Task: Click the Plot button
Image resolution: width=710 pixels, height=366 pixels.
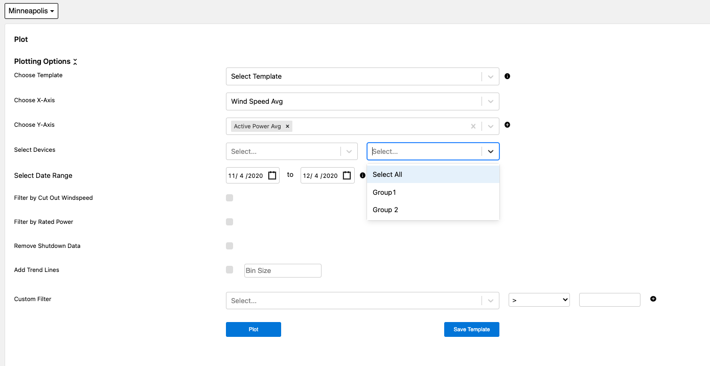Action: [254, 330]
